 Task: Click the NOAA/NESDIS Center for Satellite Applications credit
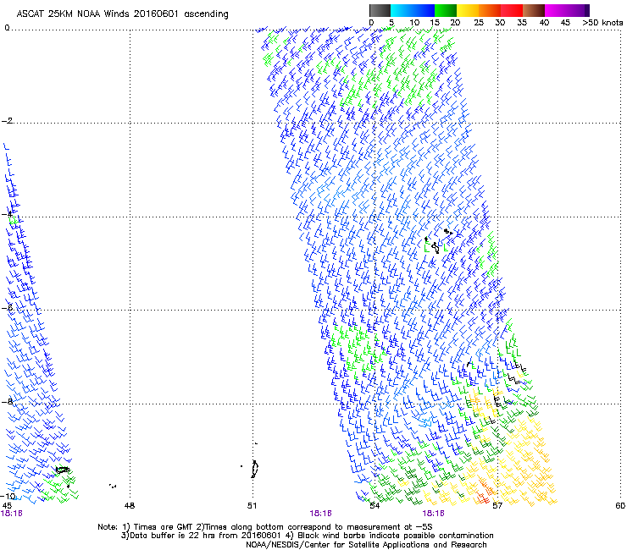(x=366, y=545)
